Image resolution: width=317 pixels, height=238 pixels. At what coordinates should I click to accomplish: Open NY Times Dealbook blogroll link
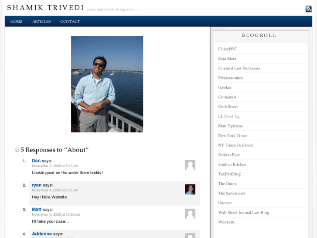(x=236, y=145)
